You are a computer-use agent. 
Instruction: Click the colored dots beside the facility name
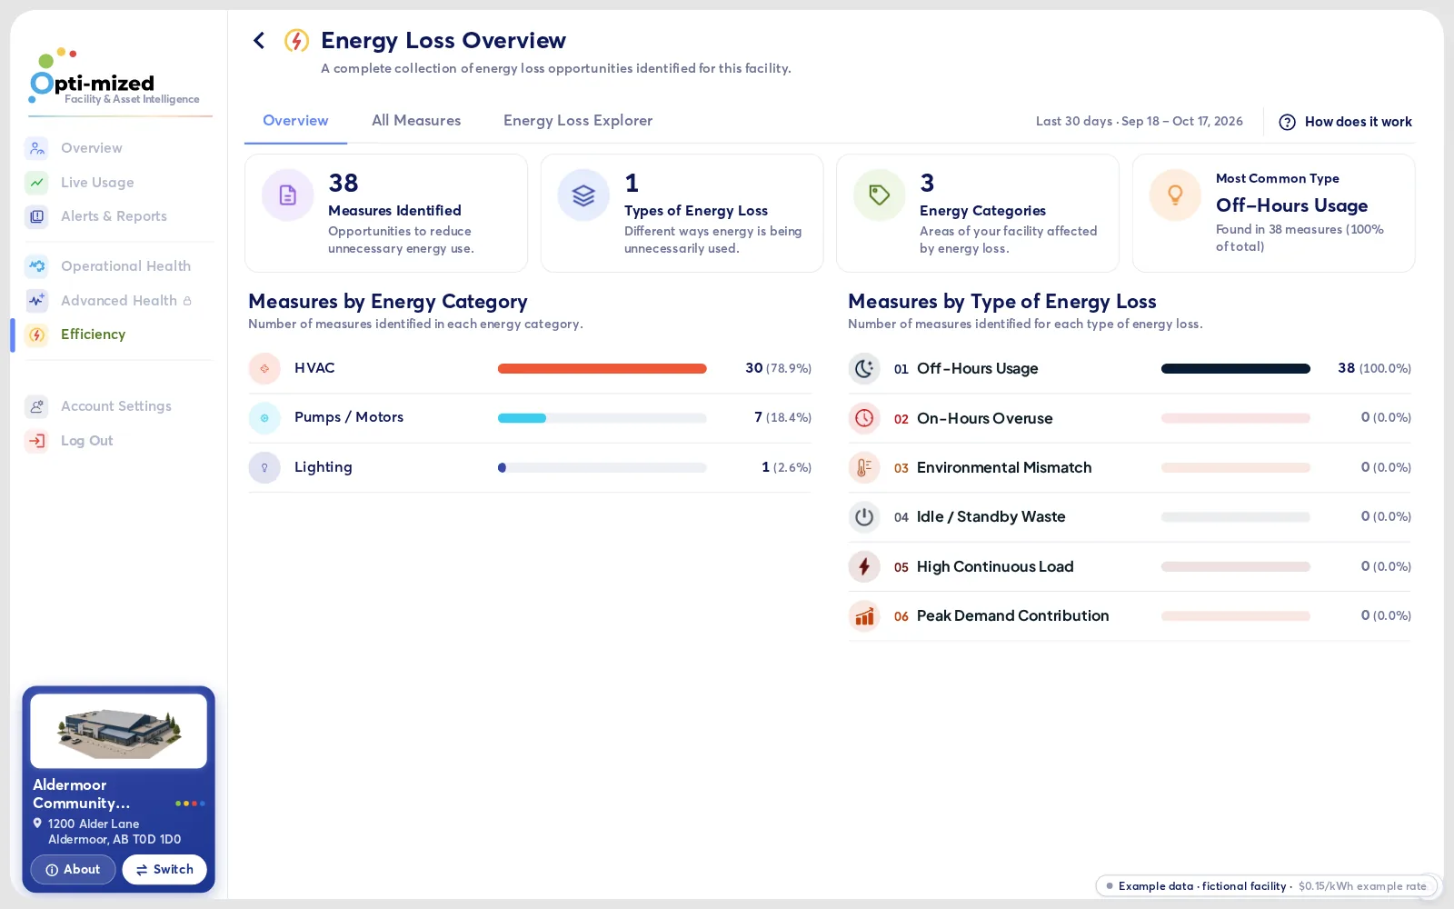[190, 804]
